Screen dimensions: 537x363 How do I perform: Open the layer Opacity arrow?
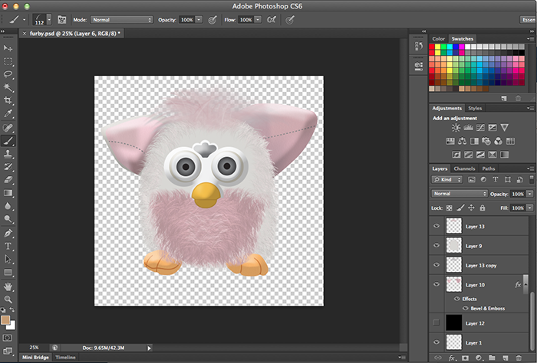530,194
